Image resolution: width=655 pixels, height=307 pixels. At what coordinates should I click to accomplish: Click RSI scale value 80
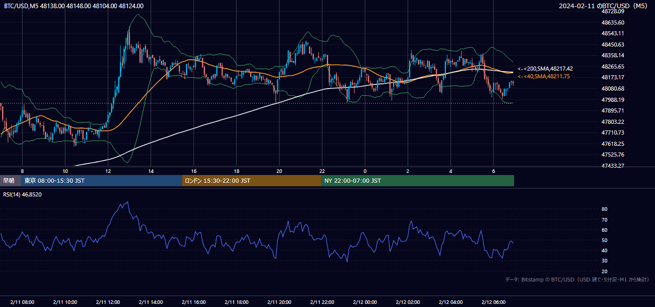pos(605,209)
